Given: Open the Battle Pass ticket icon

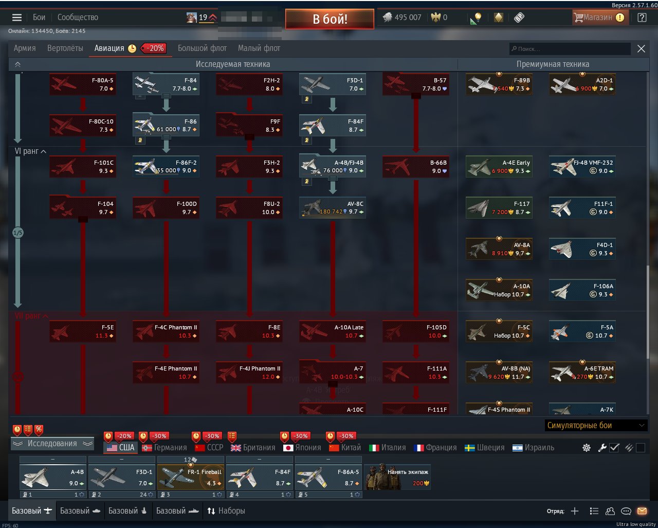Looking at the screenshot, I should click(519, 17).
